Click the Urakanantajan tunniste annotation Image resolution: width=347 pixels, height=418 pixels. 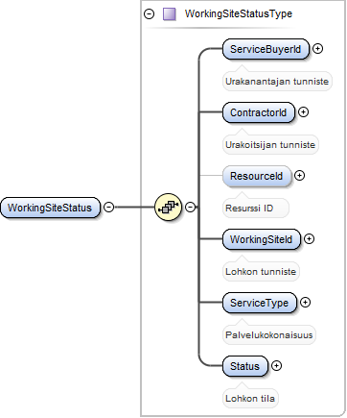277,82
